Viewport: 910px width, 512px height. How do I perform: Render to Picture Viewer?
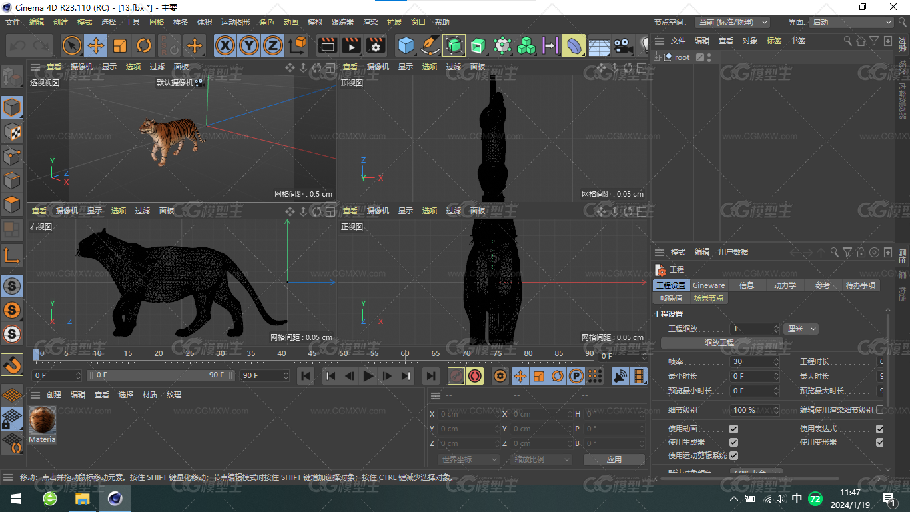(x=351, y=45)
